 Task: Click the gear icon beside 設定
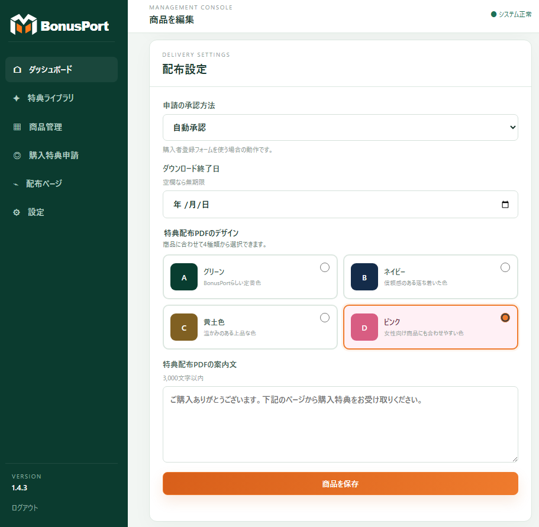coord(16,212)
